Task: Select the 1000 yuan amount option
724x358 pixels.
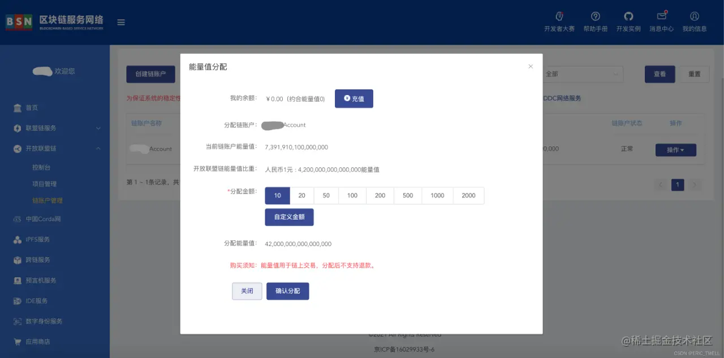Action: [x=437, y=196]
